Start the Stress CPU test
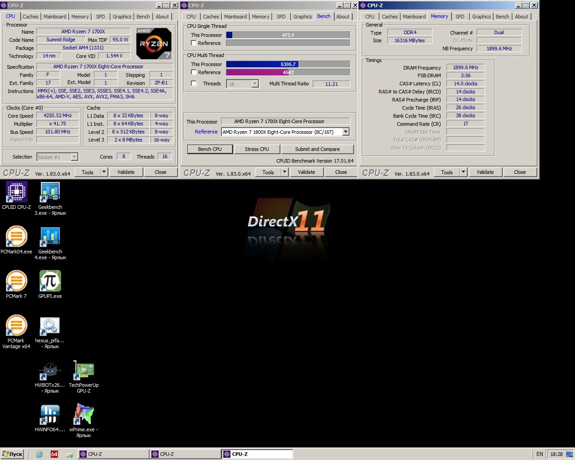Screen dimensions: 575x460 (x=257, y=149)
